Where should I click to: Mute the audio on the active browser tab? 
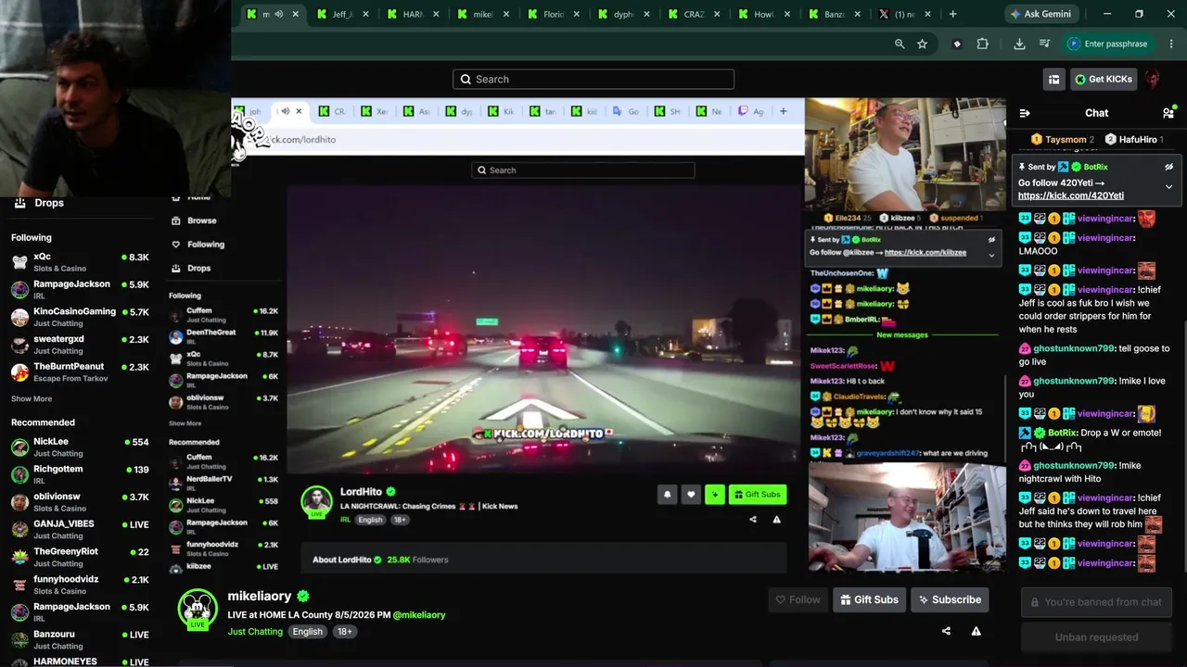[280, 14]
